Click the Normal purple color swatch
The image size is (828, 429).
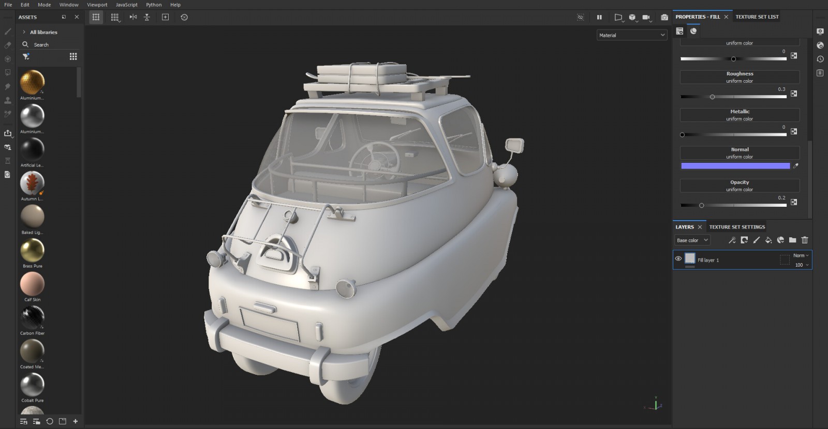click(735, 166)
